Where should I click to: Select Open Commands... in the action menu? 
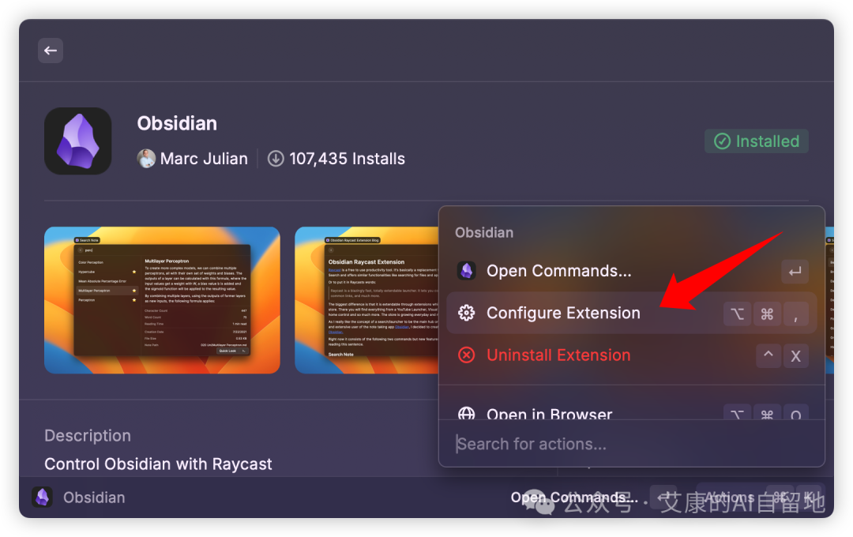[632, 271]
